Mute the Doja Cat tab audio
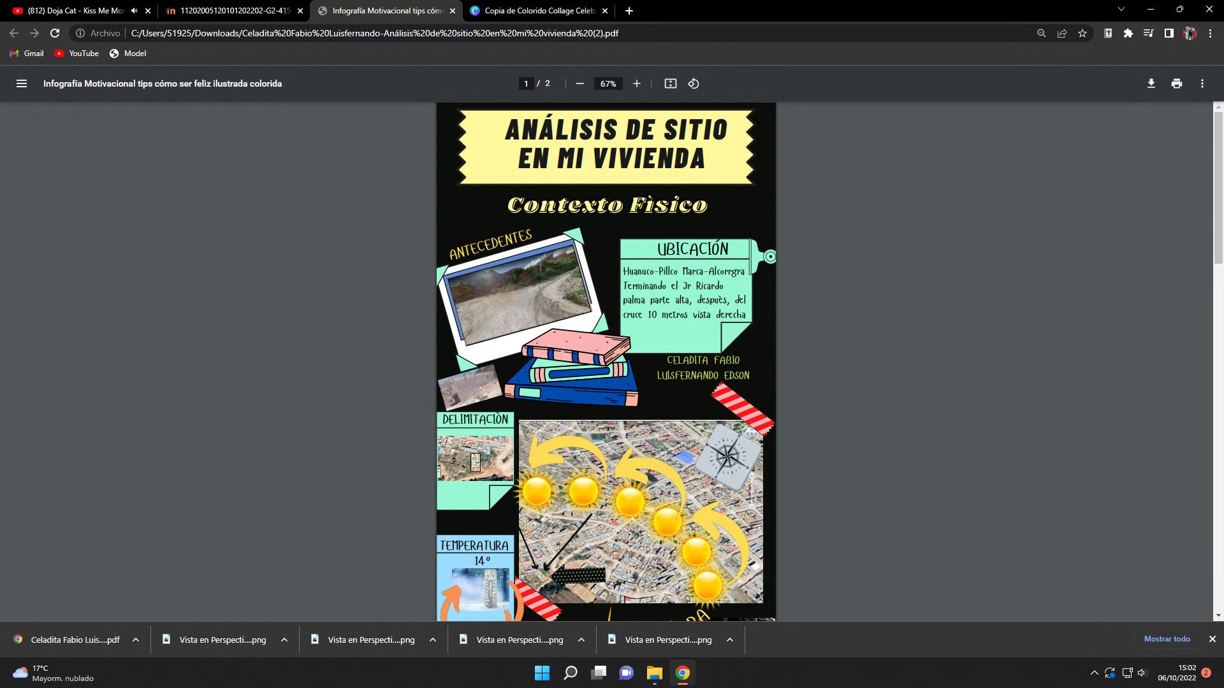 tap(134, 11)
